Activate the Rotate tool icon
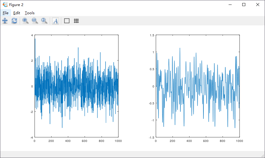The image size is (265, 158). point(14,21)
